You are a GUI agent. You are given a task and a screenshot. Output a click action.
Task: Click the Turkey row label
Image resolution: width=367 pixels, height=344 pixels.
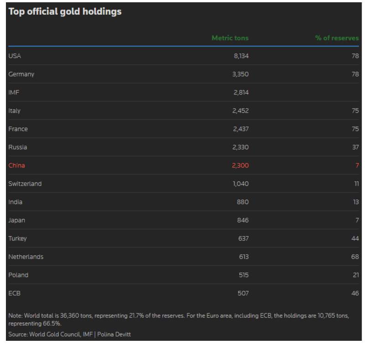[17, 239]
